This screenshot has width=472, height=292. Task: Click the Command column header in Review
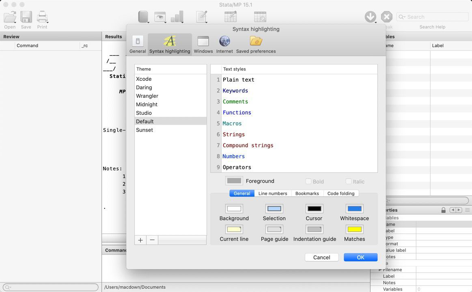point(47,45)
